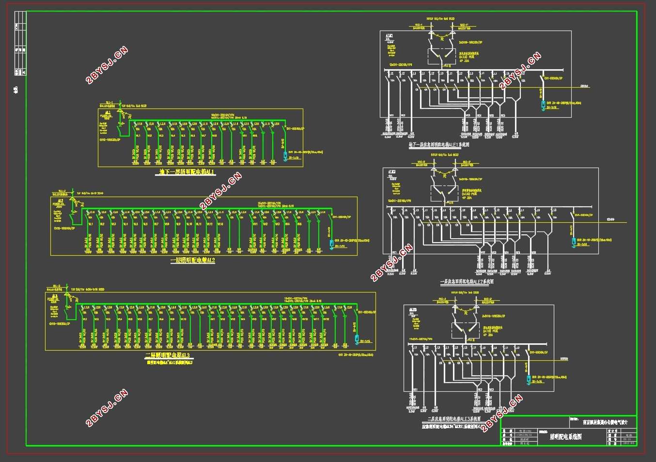
Task: Click the white busbar in ALE1 panel
Action: (x=473, y=70)
